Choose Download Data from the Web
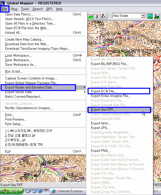This screenshot has width=161, height=195. coord(43,44)
